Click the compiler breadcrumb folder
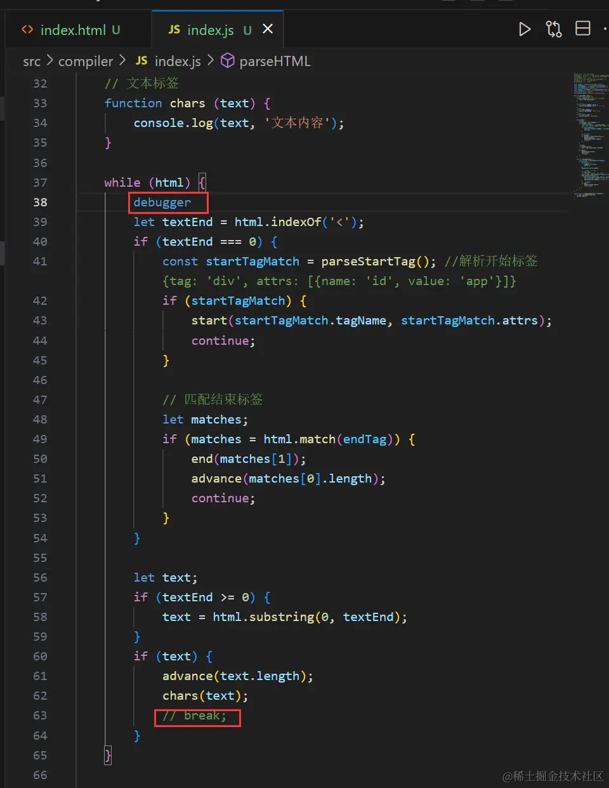The width and height of the screenshot is (609, 788). point(86,62)
